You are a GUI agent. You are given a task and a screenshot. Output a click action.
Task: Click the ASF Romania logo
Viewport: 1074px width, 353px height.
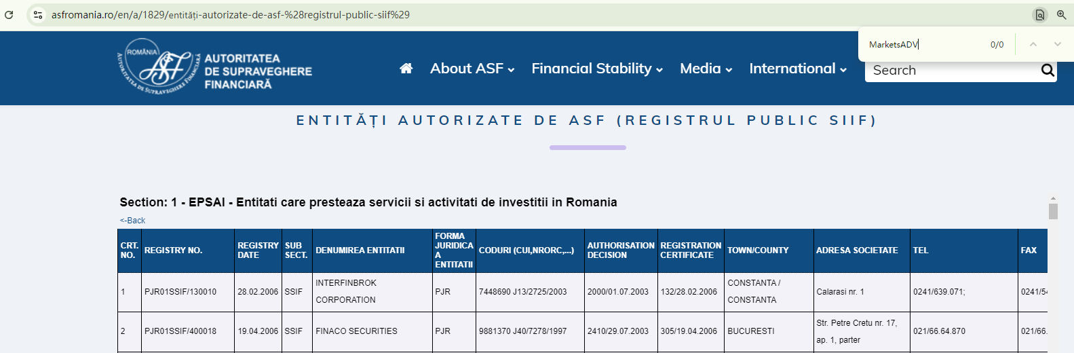[214, 67]
